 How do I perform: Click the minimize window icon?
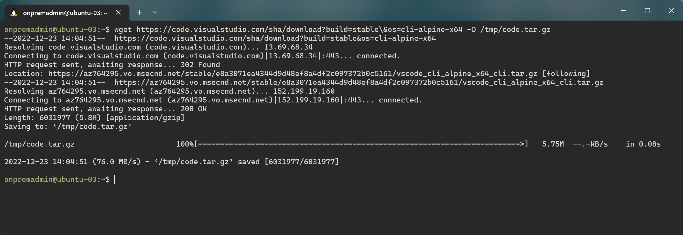click(624, 11)
